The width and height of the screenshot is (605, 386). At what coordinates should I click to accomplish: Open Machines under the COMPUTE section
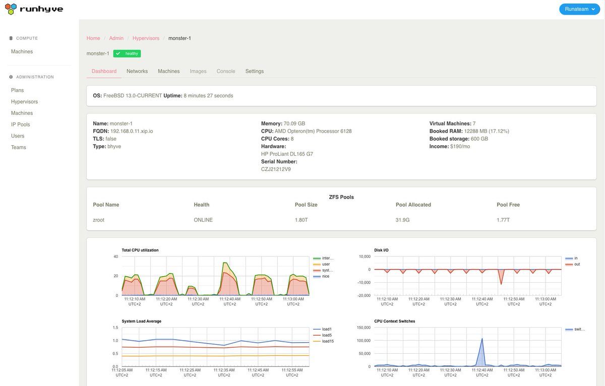point(22,51)
